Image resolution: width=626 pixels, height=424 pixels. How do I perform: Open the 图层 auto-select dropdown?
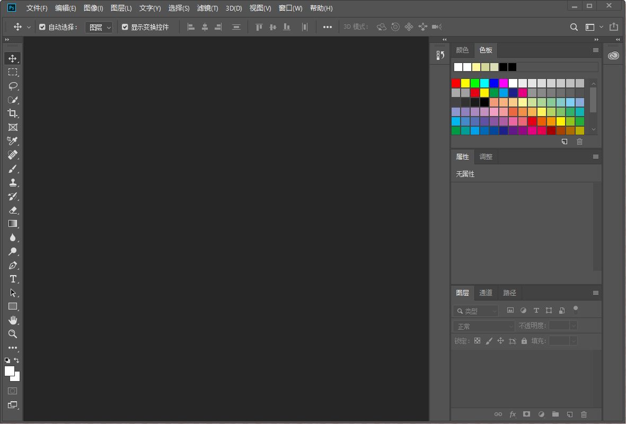[99, 27]
